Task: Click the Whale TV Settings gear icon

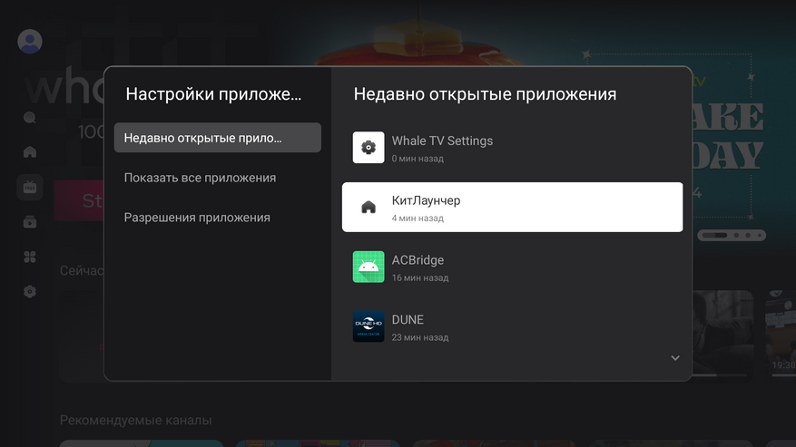Action: point(369,148)
